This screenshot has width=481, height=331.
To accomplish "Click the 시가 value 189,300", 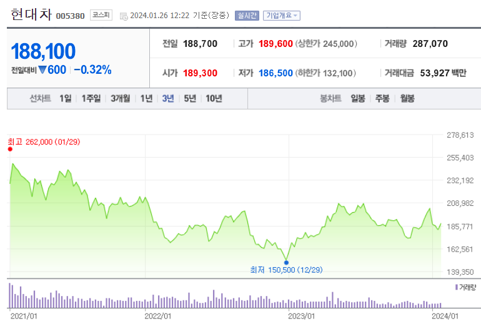I will (x=200, y=73).
